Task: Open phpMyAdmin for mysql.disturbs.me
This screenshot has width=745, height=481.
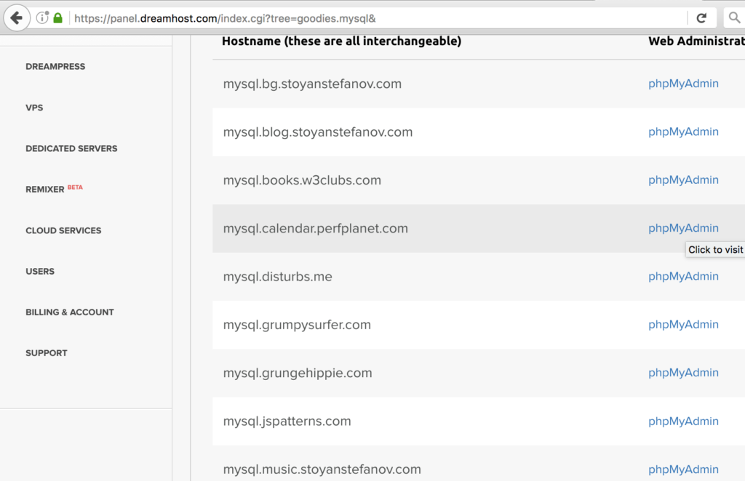Action: [x=683, y=276]
